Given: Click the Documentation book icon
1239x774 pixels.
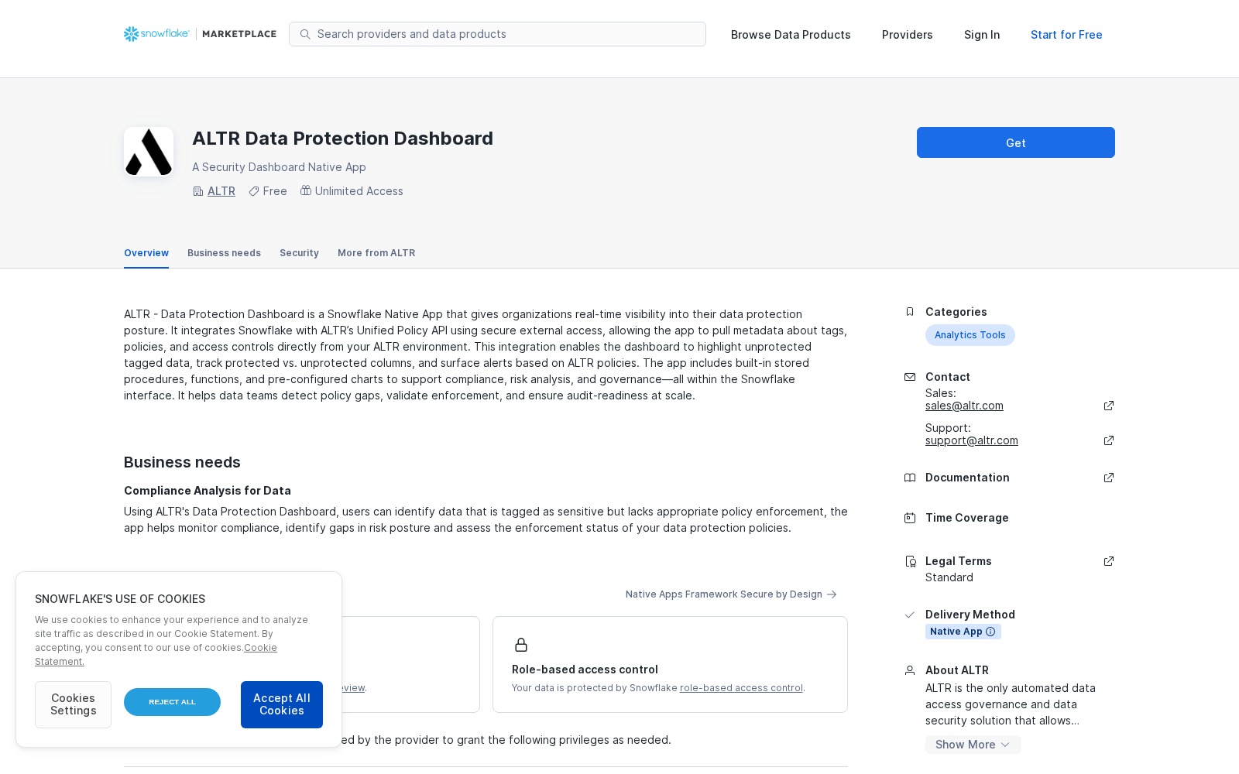Looking at the screenshot, I should [x=910, y=478].
